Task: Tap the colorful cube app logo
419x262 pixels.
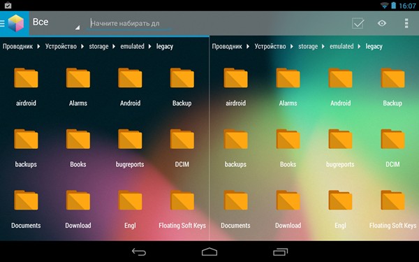Action: pyautogui.click(x=16, y=23)
